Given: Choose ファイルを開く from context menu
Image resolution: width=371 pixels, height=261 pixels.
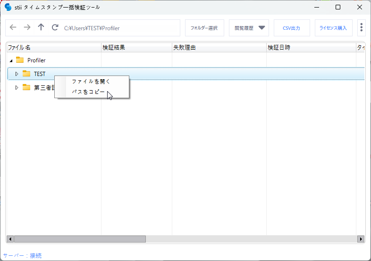Looking at the screenshot, I should click(91, 81).
